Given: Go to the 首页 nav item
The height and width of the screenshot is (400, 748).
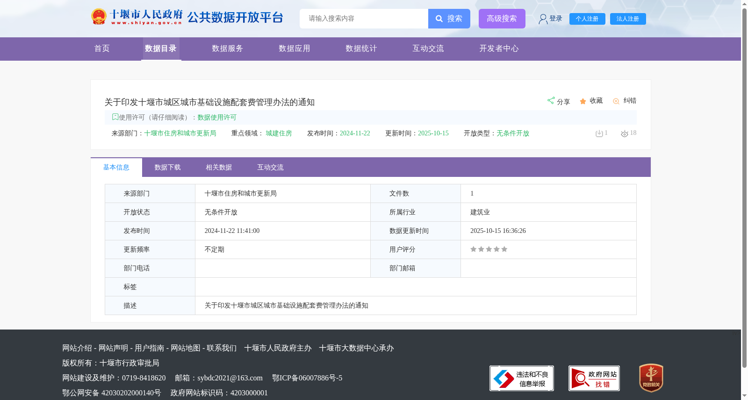Looking at the screenshot, I should click(102, 49).
